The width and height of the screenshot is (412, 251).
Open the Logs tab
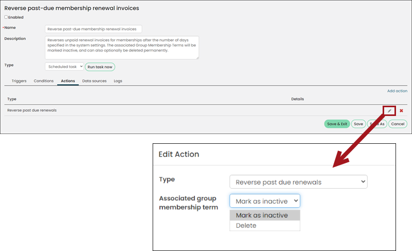point(118,81)
